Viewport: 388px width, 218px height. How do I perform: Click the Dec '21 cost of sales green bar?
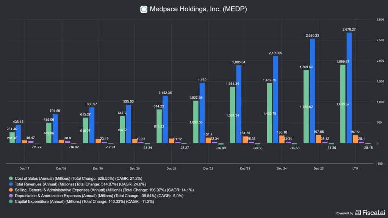[159, 126]
